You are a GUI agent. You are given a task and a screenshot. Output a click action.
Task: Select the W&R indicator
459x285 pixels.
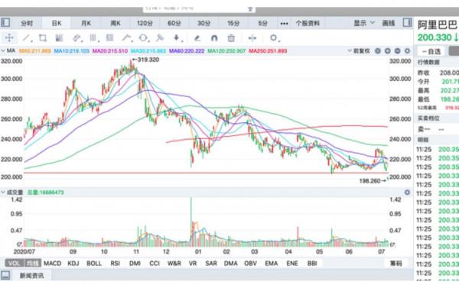tap(174, 264)
